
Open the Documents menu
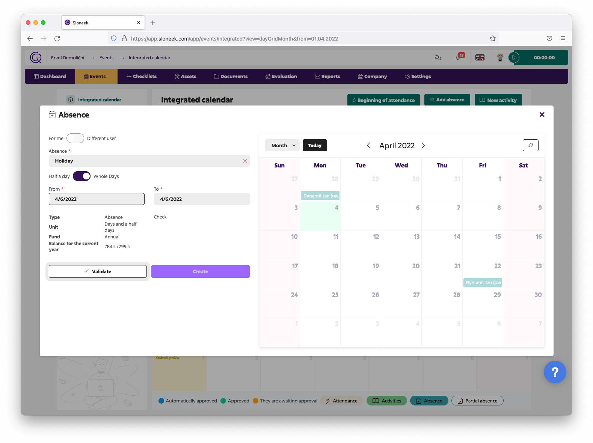(231, 76)
